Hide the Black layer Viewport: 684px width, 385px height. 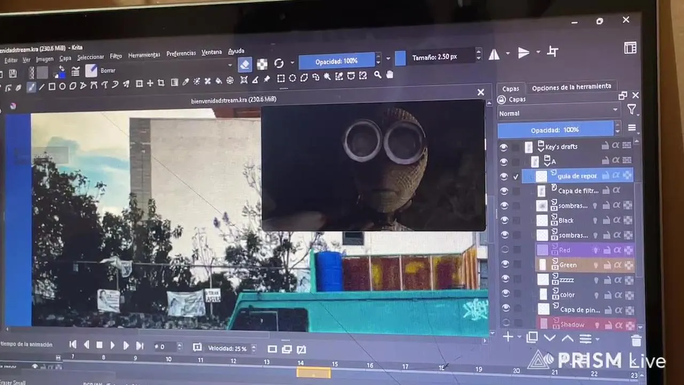pos(504,220)
